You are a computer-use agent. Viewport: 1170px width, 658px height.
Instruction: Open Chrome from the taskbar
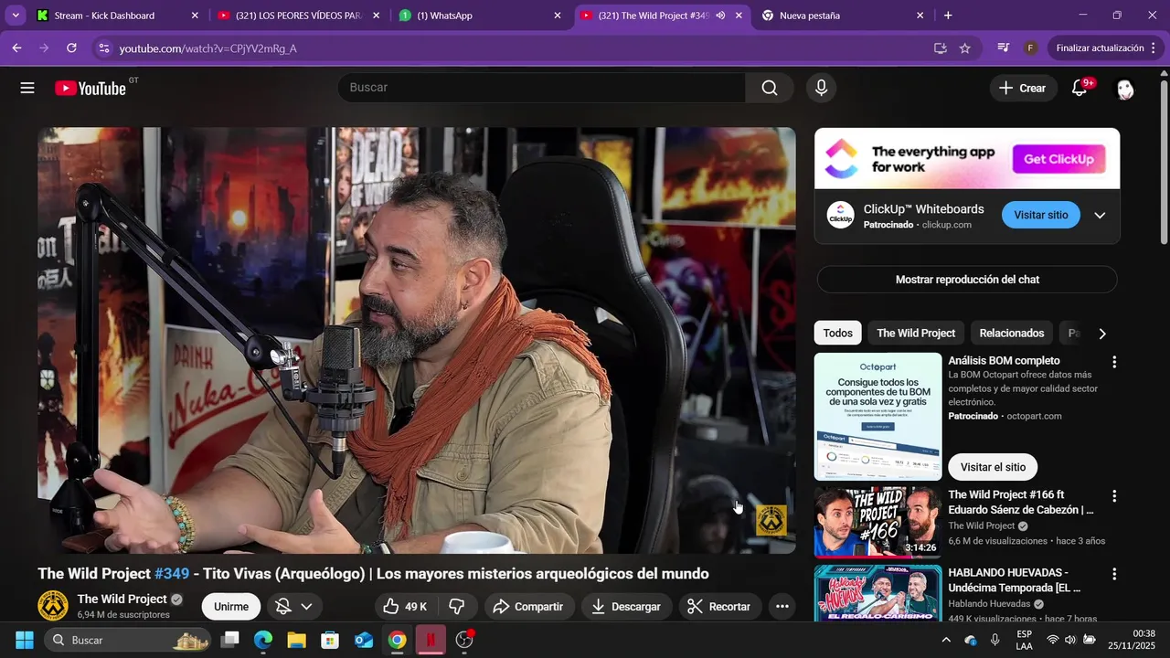click(x=397, y=640)
